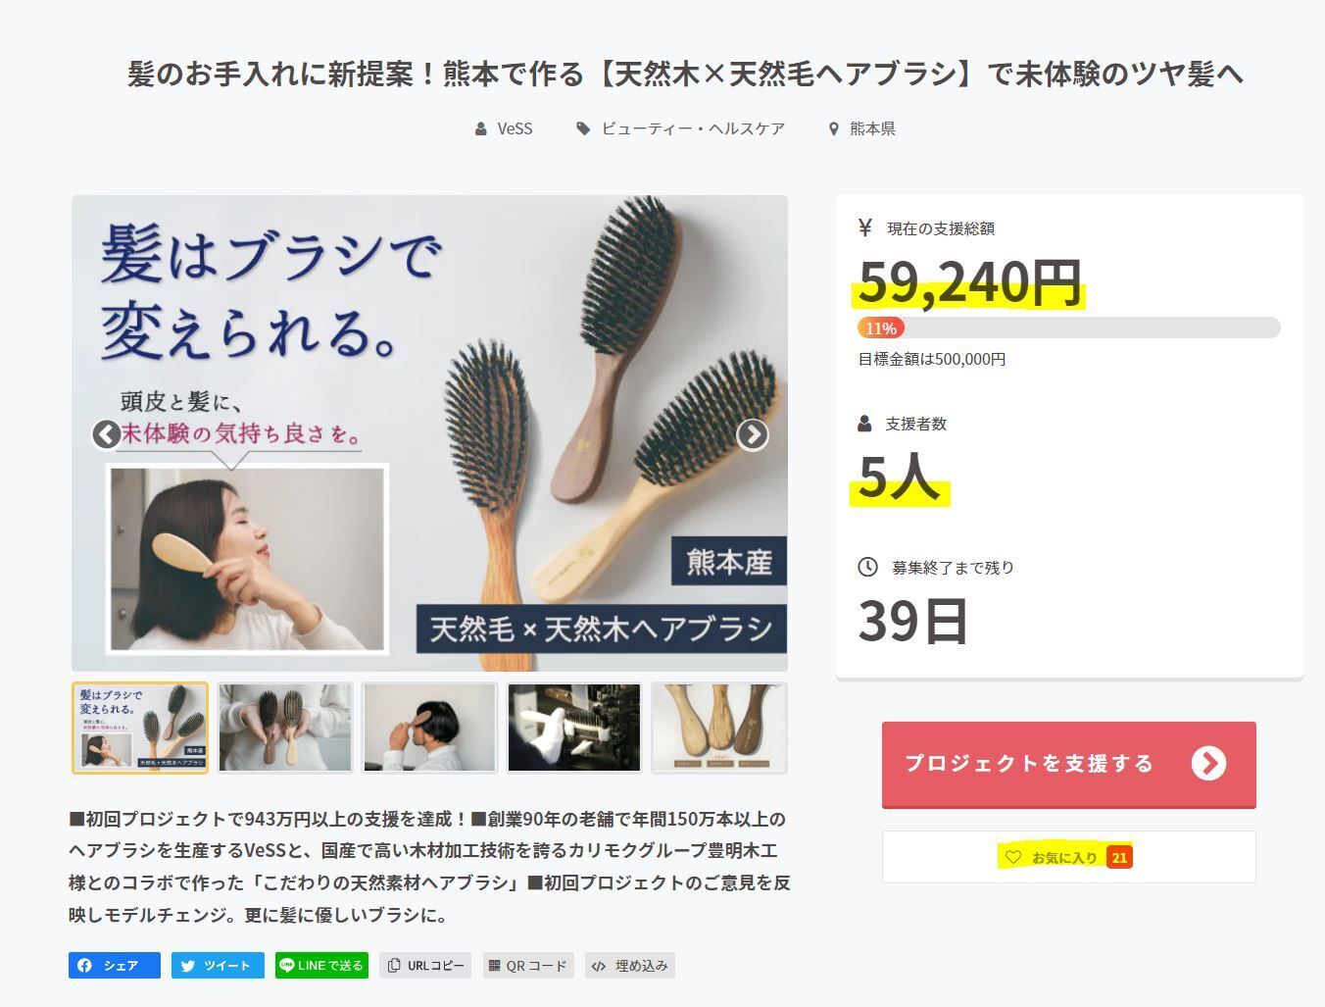Image resolution: width=1325 pixels, height=1007 pixels.
Task: Select thumbnail of brush-making machine
Action: pos(574,728)
